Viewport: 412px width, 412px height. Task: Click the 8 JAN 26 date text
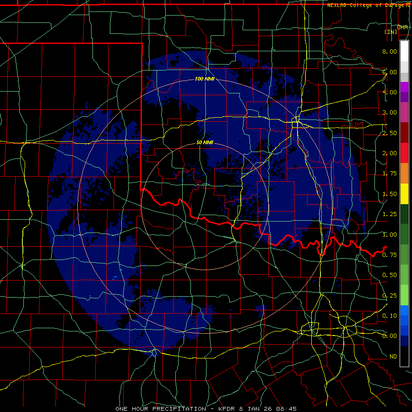click(x=256, y=409)
